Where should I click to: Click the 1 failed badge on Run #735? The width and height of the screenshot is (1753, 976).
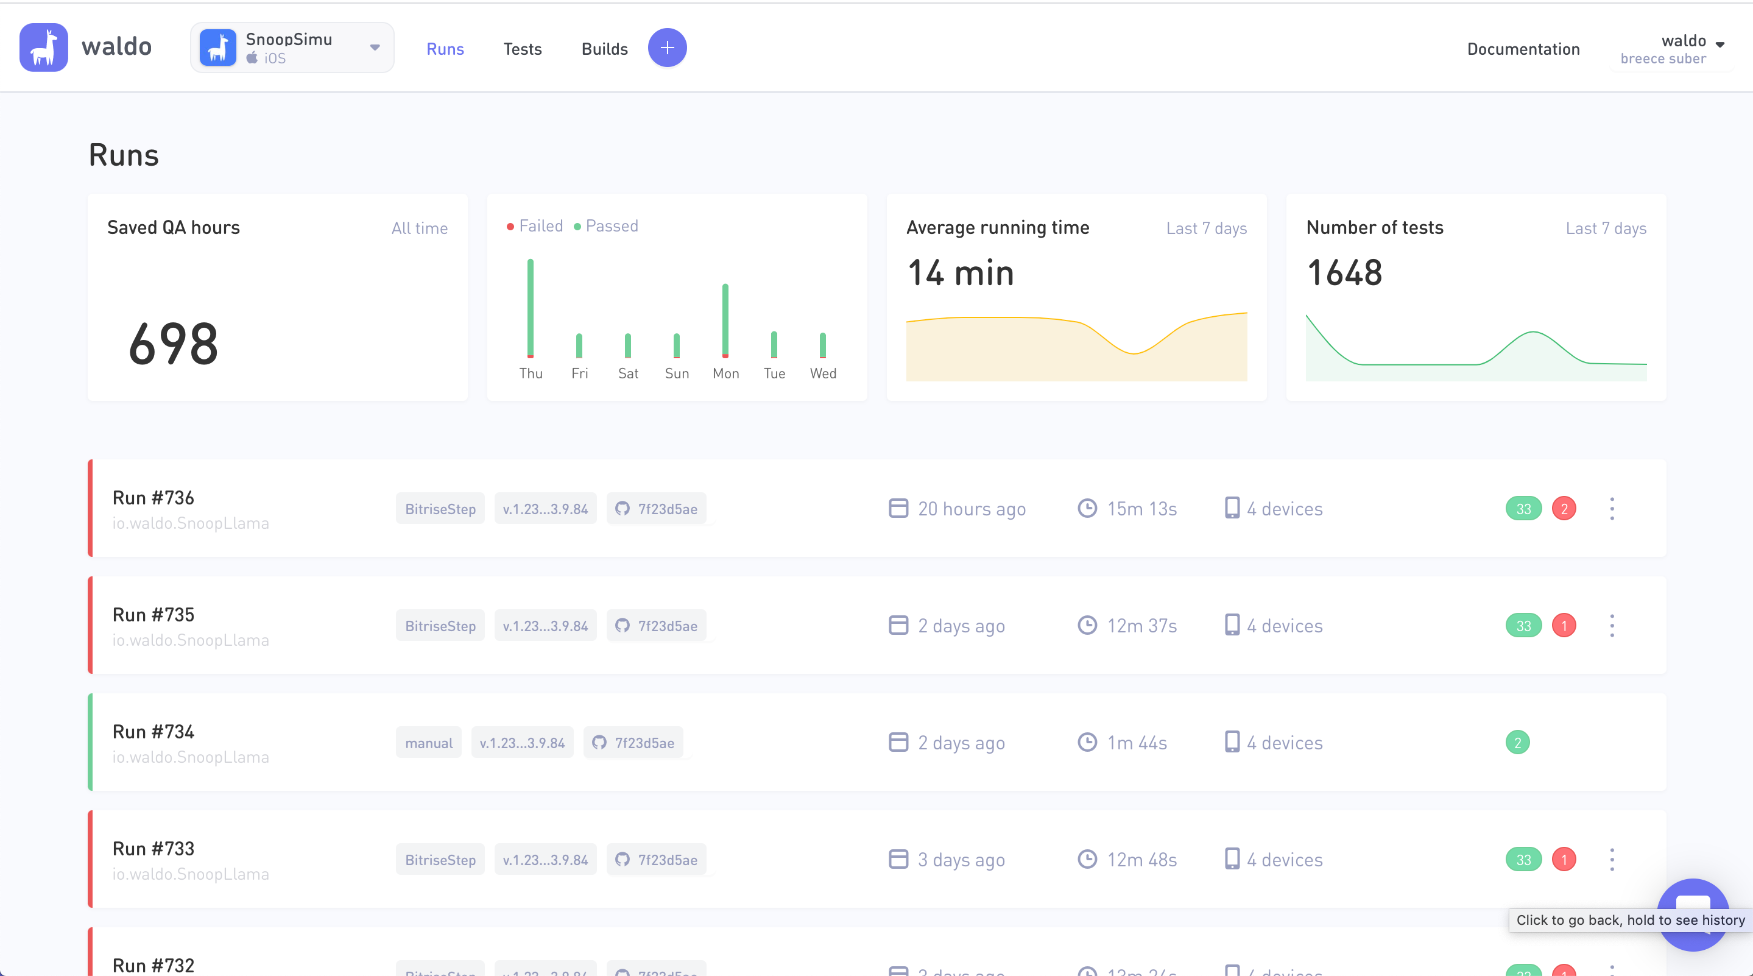(x=1564, y=626)
